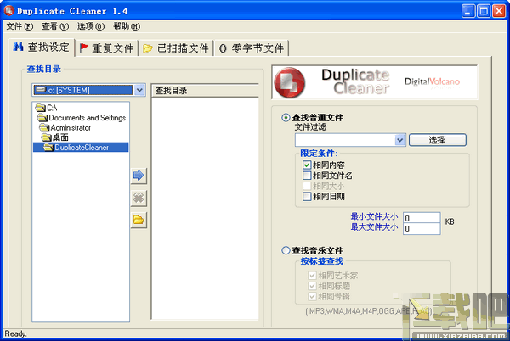Click the Duplicate Cleaner red logo

(290, 83)
